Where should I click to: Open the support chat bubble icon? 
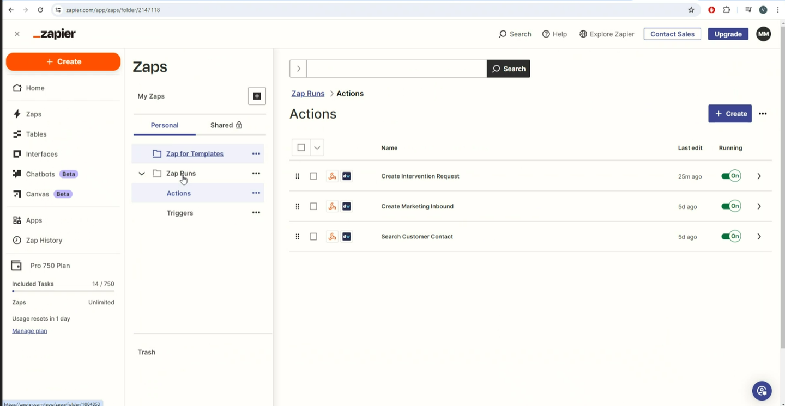click(x=762, y=390)
